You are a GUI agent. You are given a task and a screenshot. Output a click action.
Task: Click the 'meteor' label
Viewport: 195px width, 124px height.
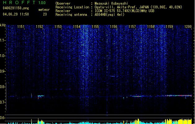click(x=44, y=10)
